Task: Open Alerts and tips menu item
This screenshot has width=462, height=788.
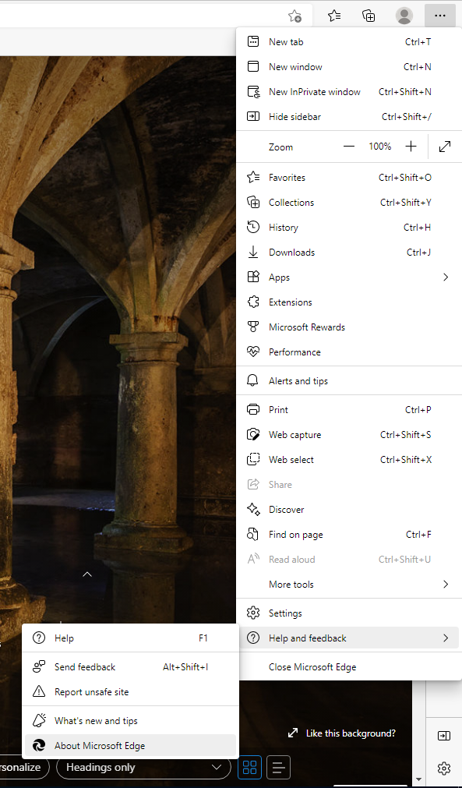Action: (x=349, y=381)
